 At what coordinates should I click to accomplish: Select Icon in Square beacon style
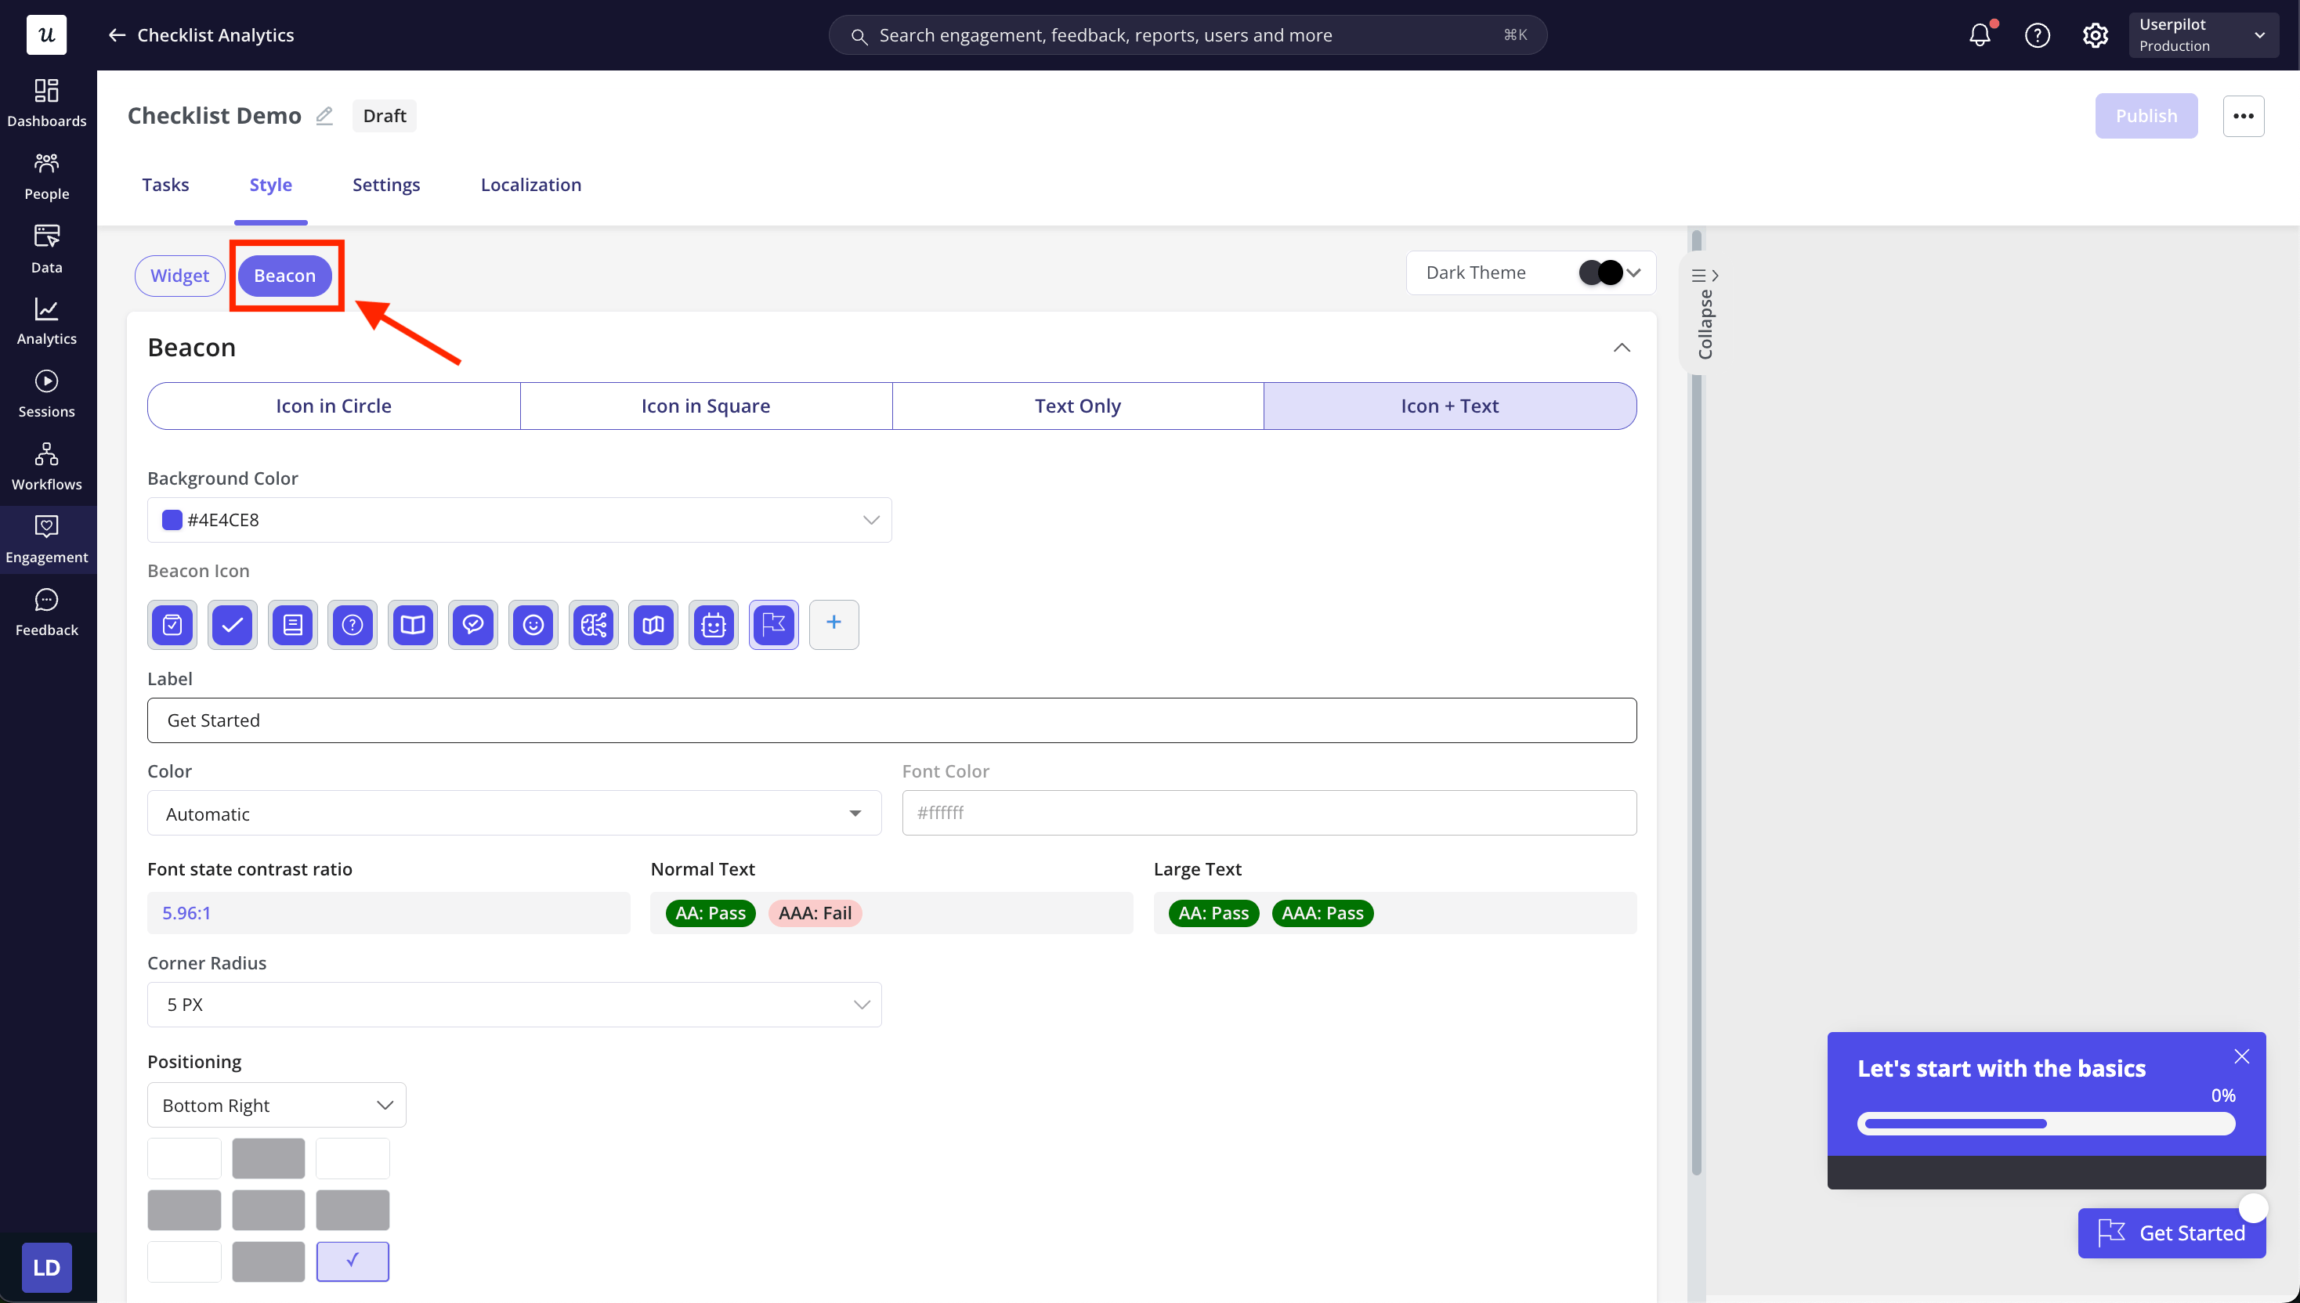(x=706, y=406)
